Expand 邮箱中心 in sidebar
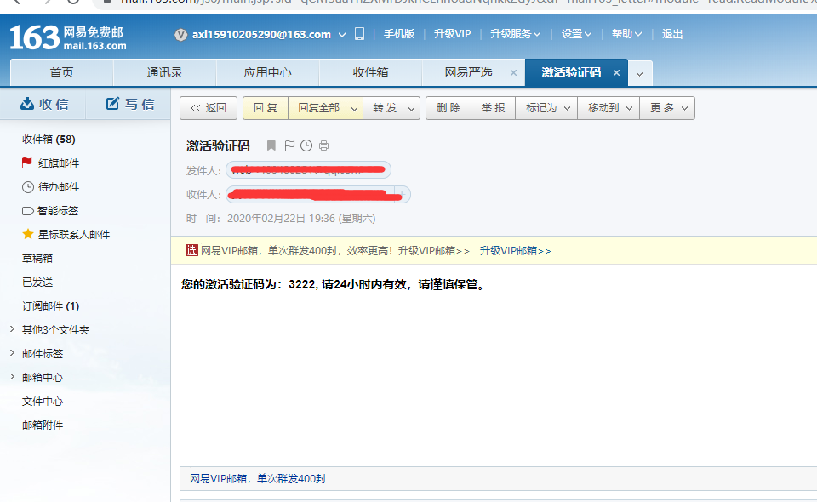The height and width of the screenshot is (502, 817). coord(12,376)
